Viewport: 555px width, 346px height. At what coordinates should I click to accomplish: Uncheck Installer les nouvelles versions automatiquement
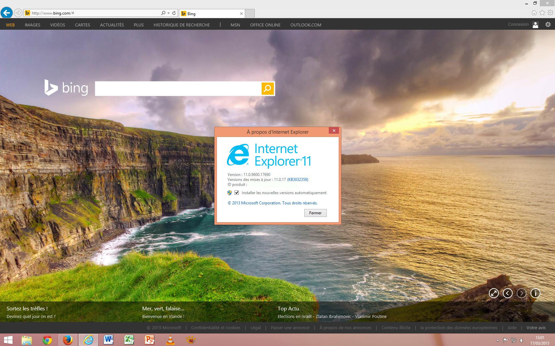pos(237,193)
